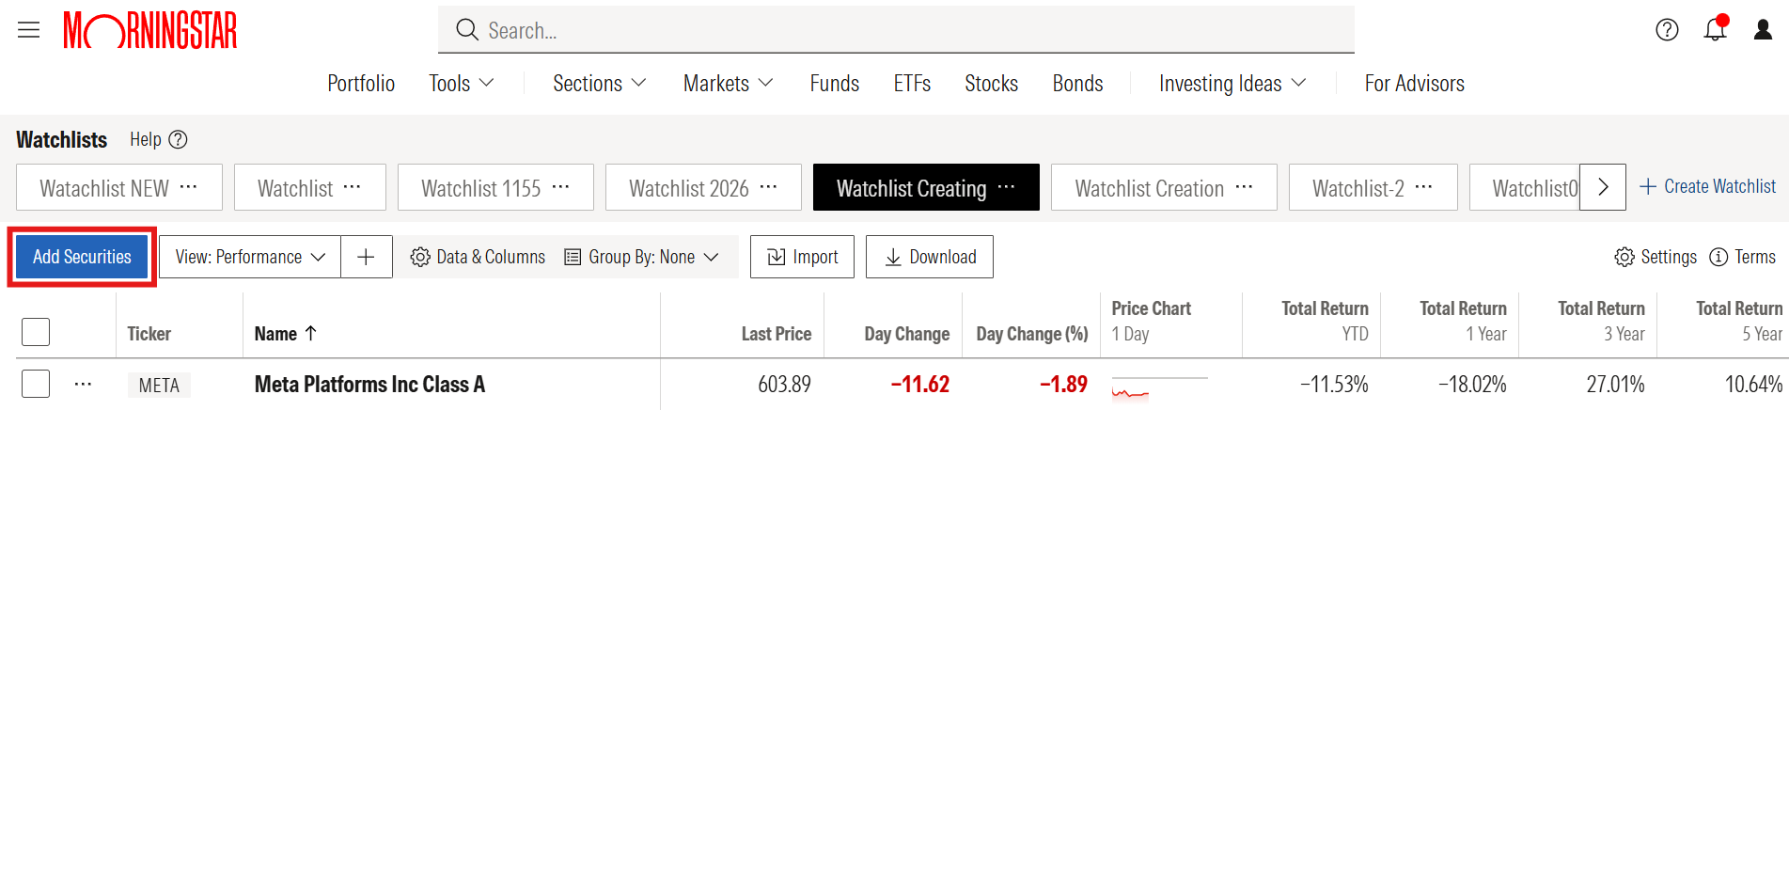Open user account profile icon
The image size is (1789, 884).
click(x=1764, y=30)
